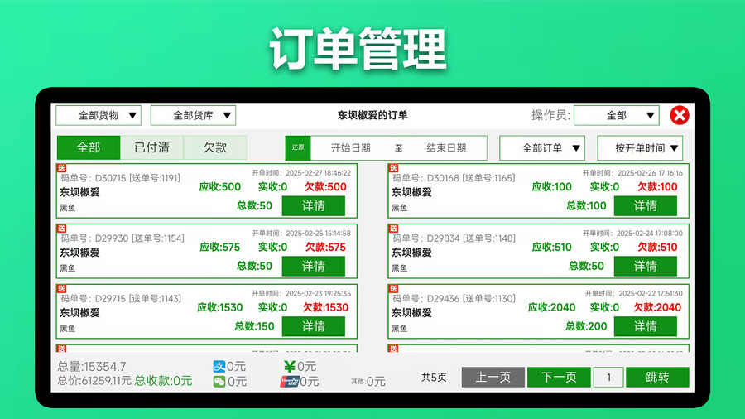Expand the 全部货库 warehouse dropdown

pyautogui.click(x=193, y=115)
